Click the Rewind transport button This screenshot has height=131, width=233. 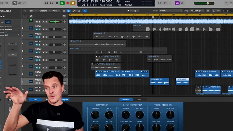coord(46,3)
